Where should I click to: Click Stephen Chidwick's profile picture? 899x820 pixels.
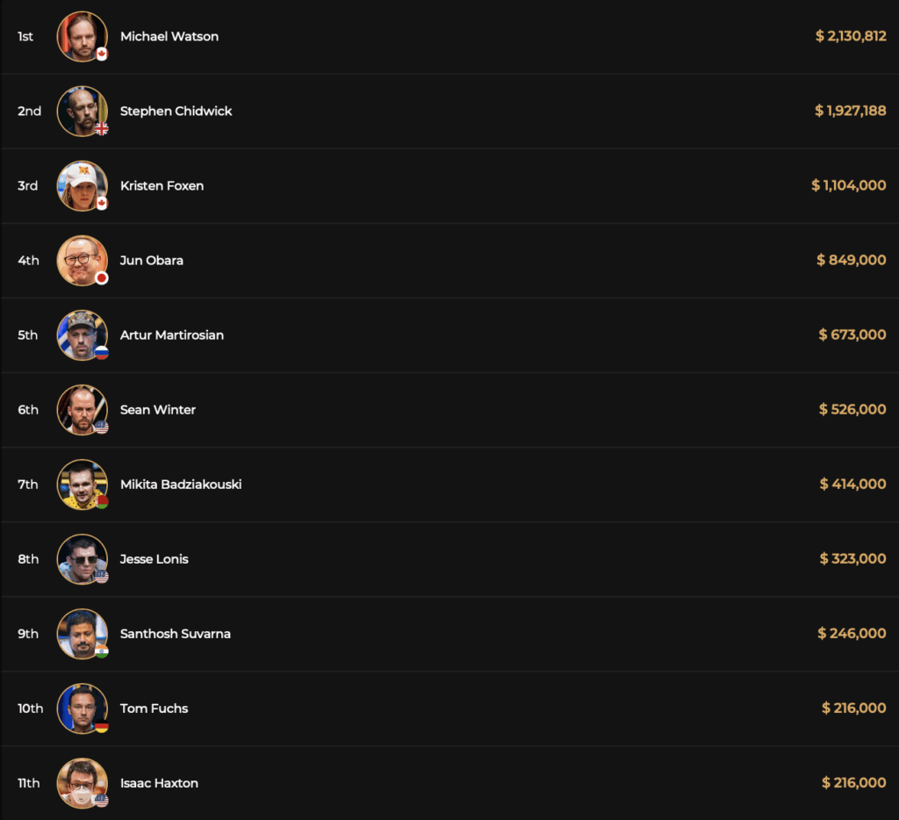pos(82,111)
